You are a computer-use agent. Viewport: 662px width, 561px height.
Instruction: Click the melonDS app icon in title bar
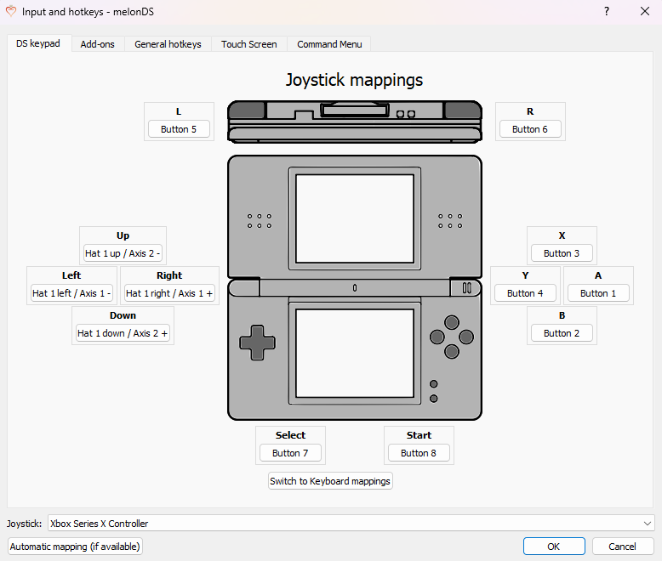coord(11,11)
